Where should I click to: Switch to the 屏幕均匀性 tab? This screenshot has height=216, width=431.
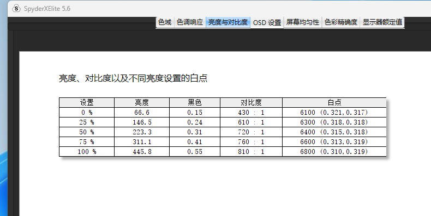click(303, 22)
